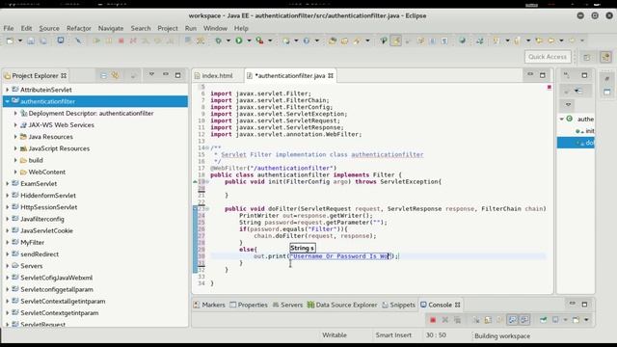Viewport: 617px width, 347px height.
Task: Click the Save All toolbar icon
Action: [42, 40]
